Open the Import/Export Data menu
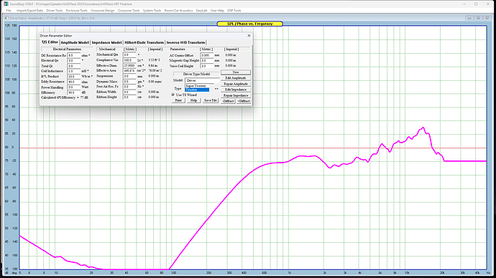This screenshot has width=496, height=278. pos(29,11)
